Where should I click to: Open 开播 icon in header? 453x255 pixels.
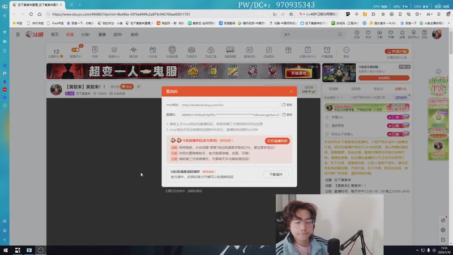click(x=391, y=34)
